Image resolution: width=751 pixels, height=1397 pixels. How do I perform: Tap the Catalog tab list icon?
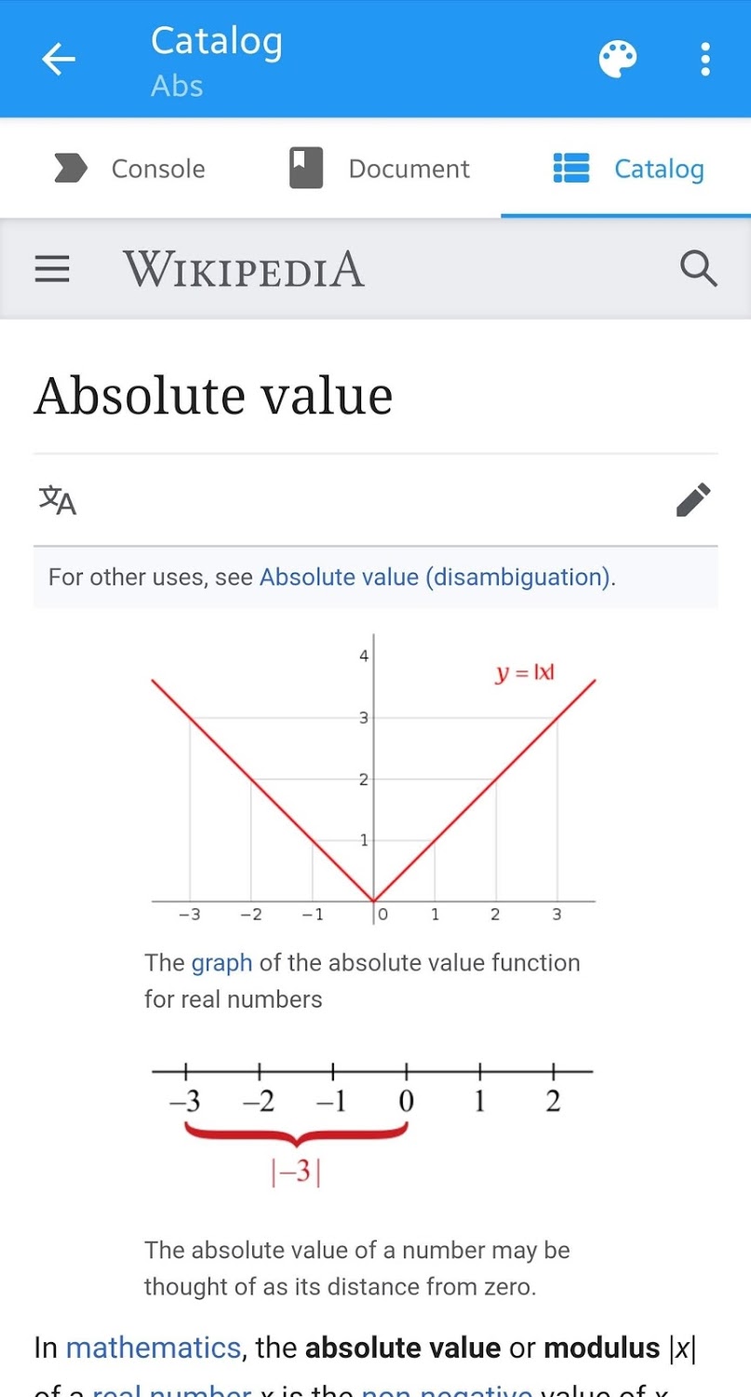[571, 169]
